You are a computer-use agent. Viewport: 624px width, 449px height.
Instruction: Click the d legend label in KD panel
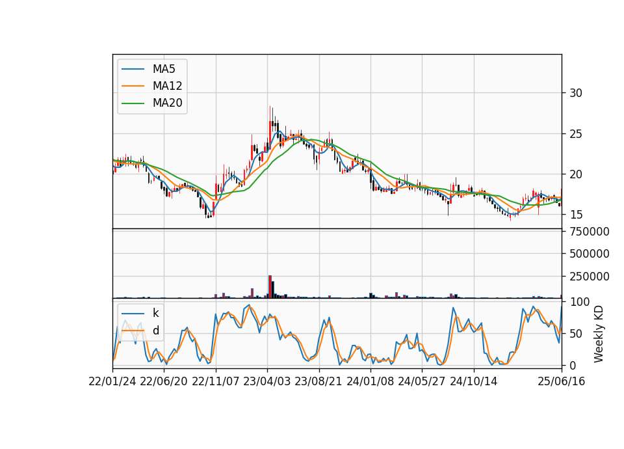click(155, 331)
